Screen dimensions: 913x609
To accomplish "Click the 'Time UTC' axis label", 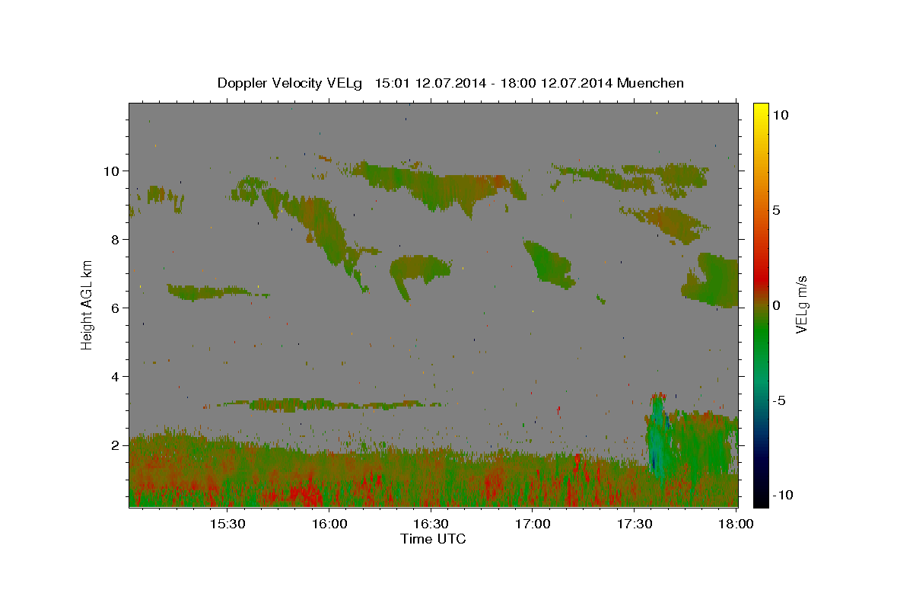I will [433, 539].
